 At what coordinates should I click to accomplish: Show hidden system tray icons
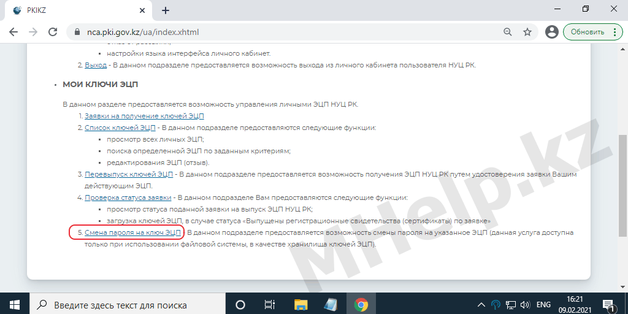point(481,305)
